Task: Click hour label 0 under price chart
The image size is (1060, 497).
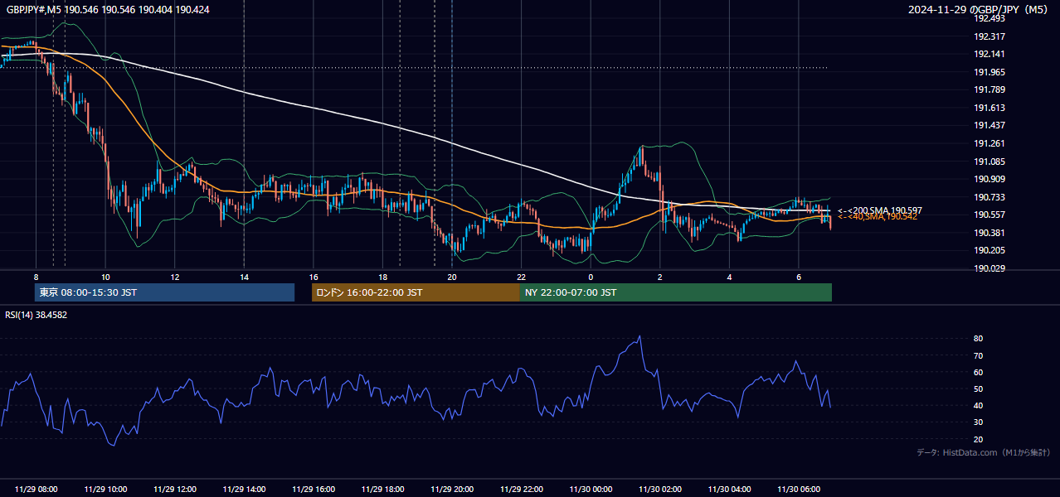Action: pos(591,277)
